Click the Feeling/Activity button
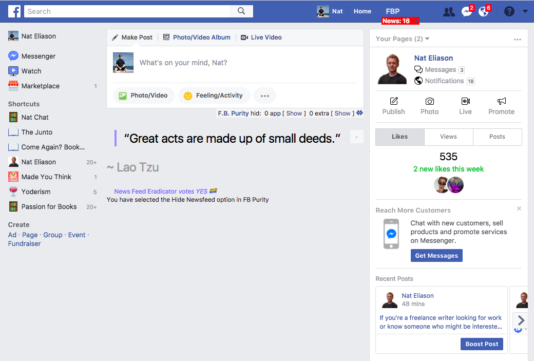Screen dimensions: 534x361 point(214,96)
